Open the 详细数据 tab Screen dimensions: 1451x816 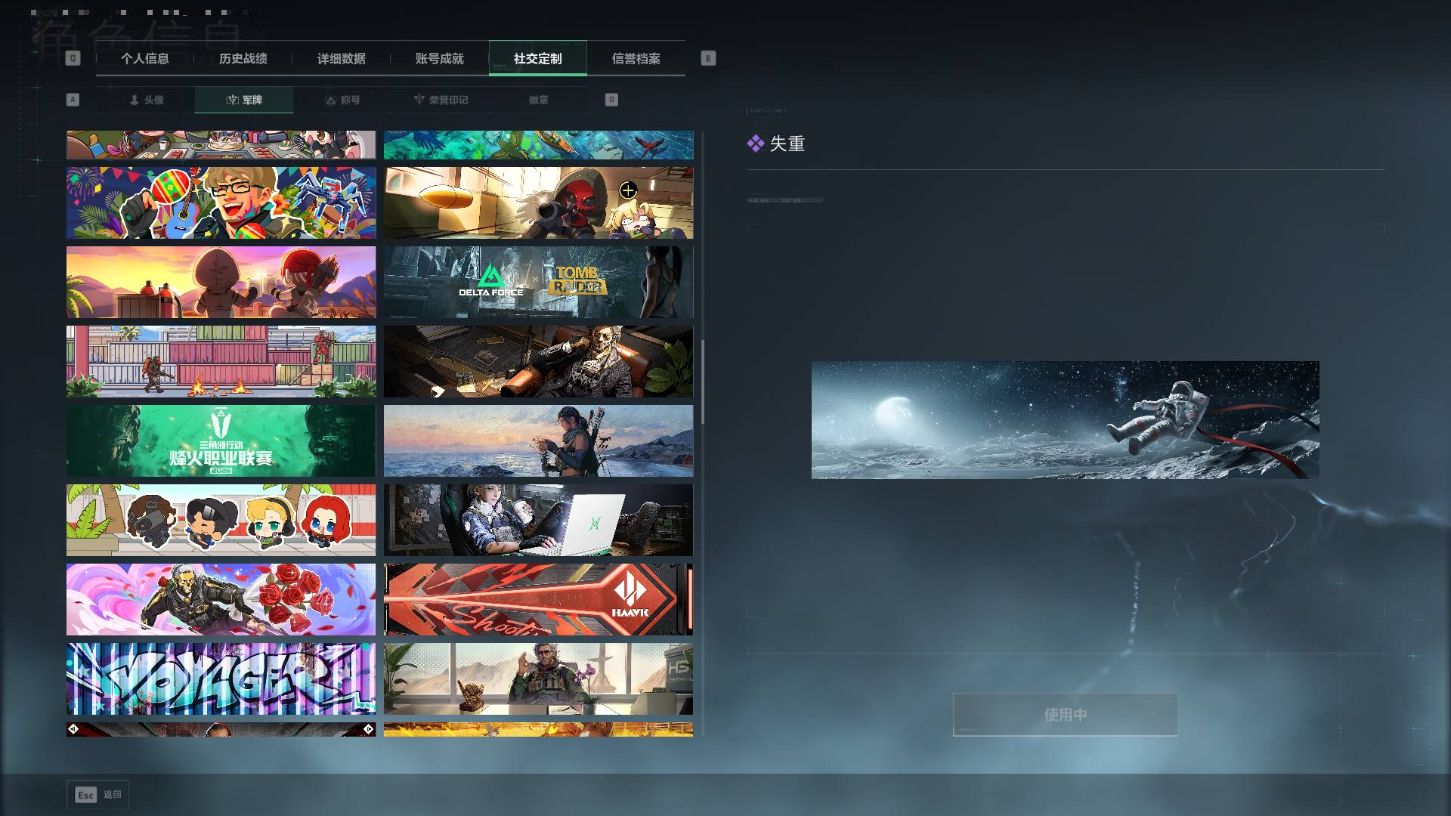[342, 59]
